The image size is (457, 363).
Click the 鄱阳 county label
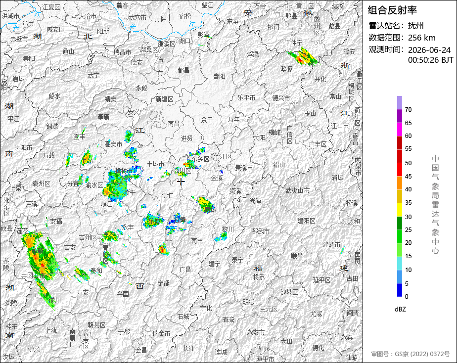219,76
